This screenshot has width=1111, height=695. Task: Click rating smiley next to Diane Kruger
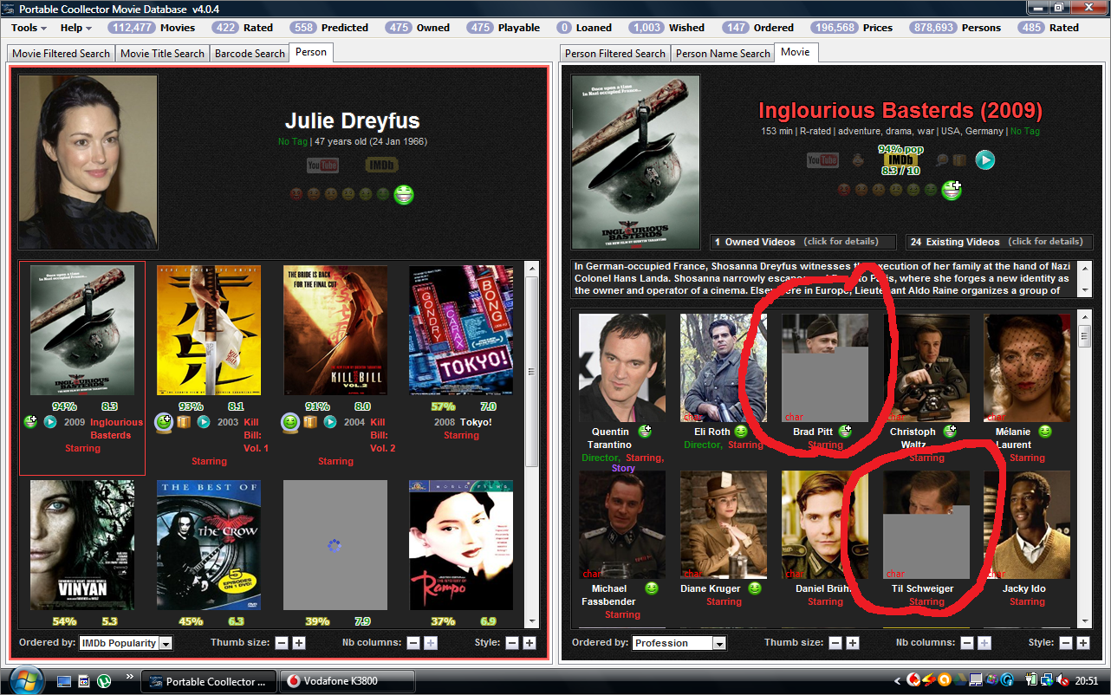tap(755, 588)
